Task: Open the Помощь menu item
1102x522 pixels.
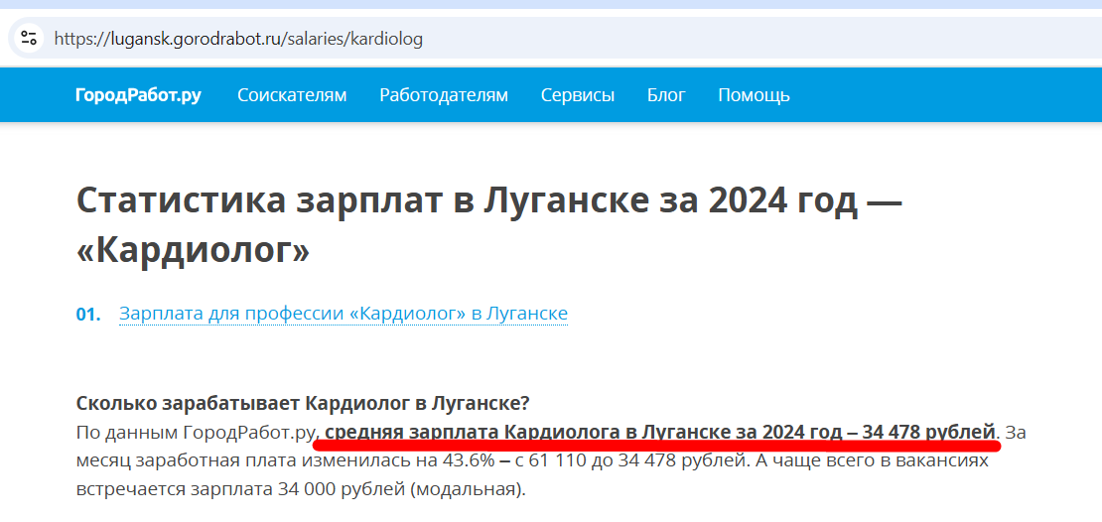Action: 754,95
